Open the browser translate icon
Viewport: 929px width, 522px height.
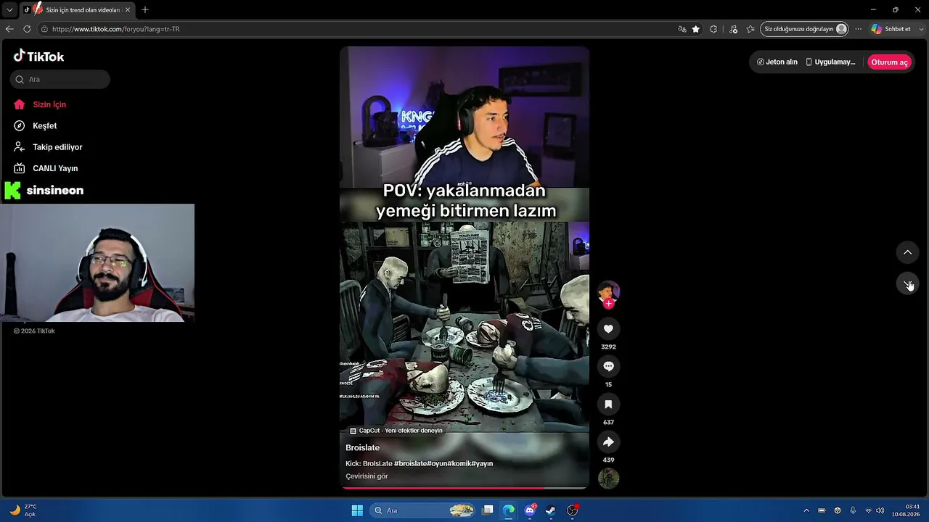coord(682,29)
